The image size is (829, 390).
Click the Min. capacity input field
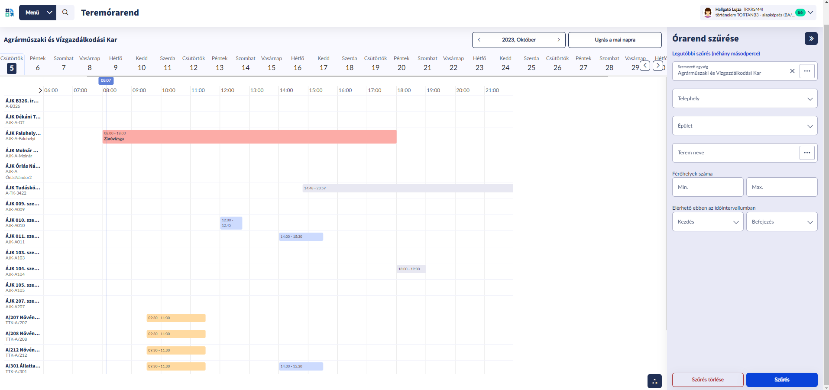tap(708, 187)
